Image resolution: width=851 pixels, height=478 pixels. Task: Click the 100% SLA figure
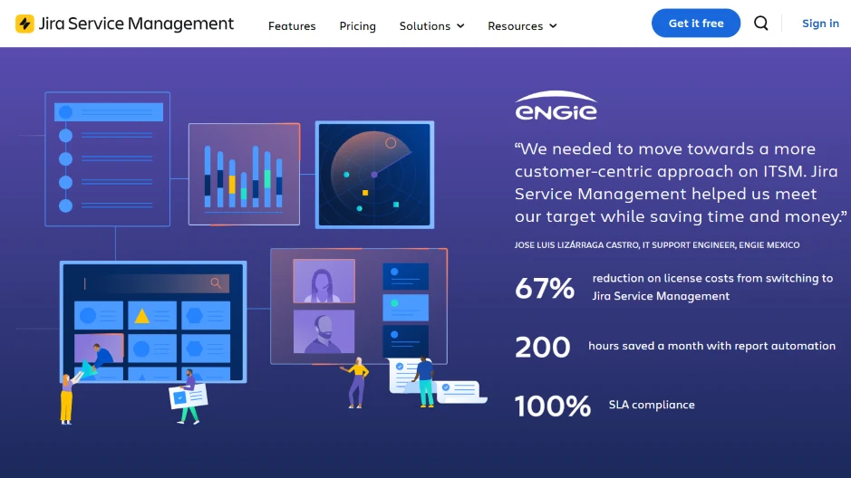(553, 406)
